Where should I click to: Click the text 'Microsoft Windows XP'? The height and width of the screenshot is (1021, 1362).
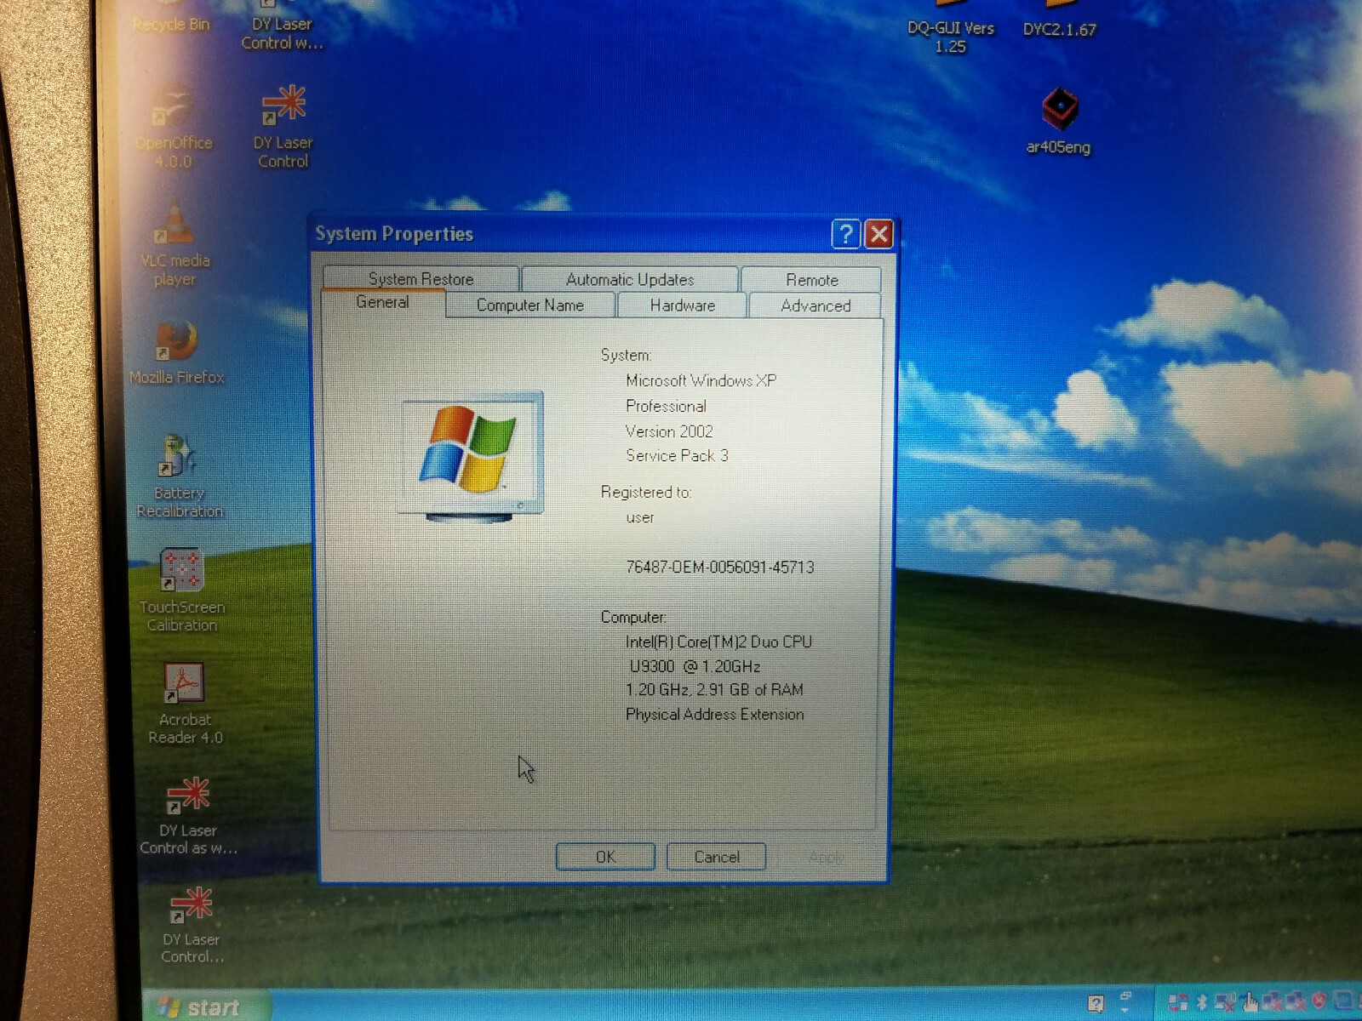[x=701, y=380]
